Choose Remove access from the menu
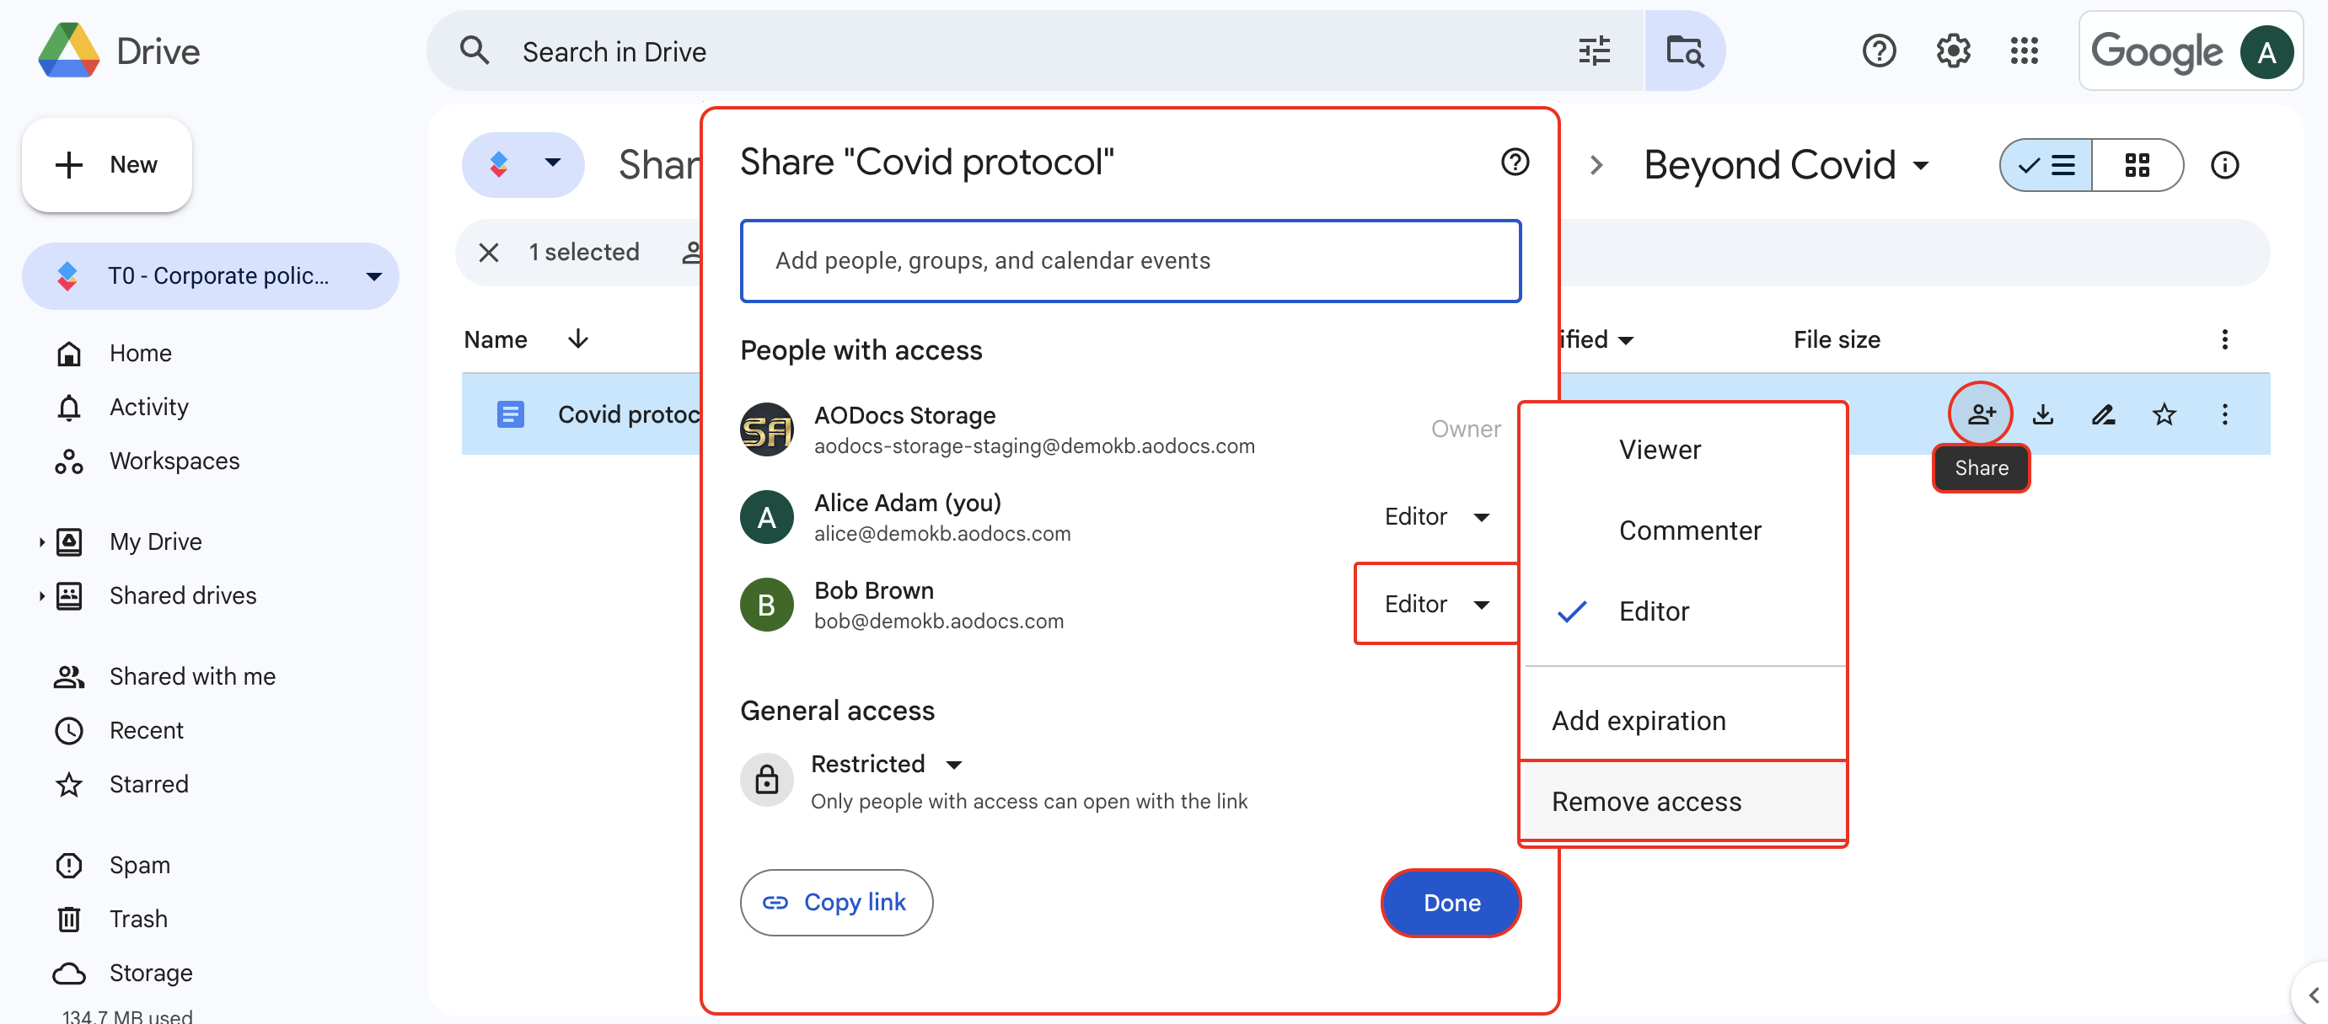The height and width of the screenshot is (1024, 2328). tap(1645, 801)
